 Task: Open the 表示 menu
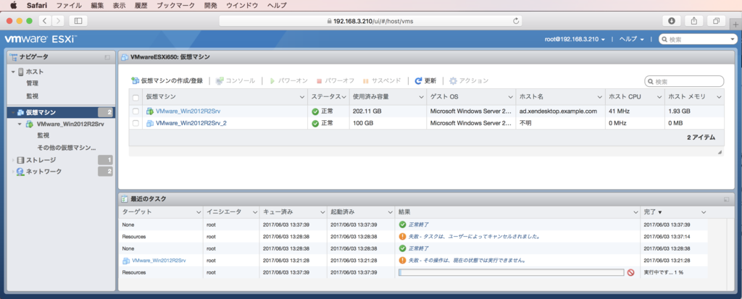[x=120, y=5]
